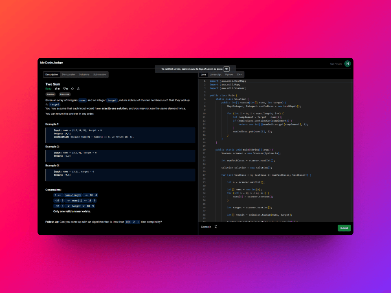Image resolution: width=391 pixels, height=293 pixels.
Task: Bookmark the problem with the star icon
Action: pyautogui.click(x=72, y=89)
